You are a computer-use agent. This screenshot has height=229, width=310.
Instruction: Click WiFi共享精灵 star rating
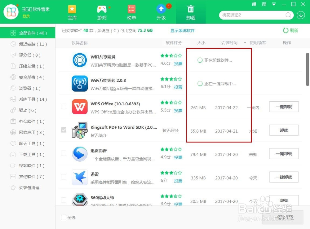tap(171, 55)
